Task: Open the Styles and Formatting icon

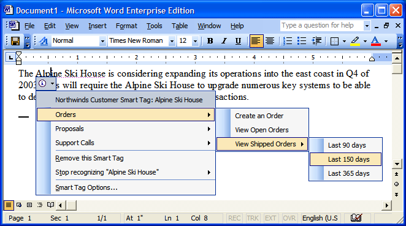Action: coord(44,41)
